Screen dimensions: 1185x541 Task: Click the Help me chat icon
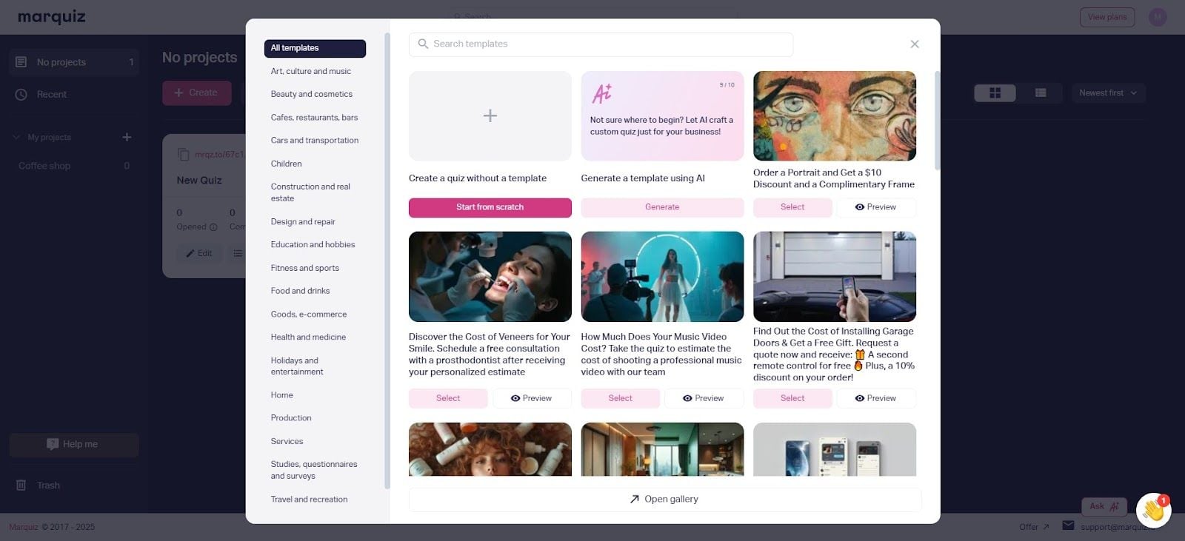point(53,444)
